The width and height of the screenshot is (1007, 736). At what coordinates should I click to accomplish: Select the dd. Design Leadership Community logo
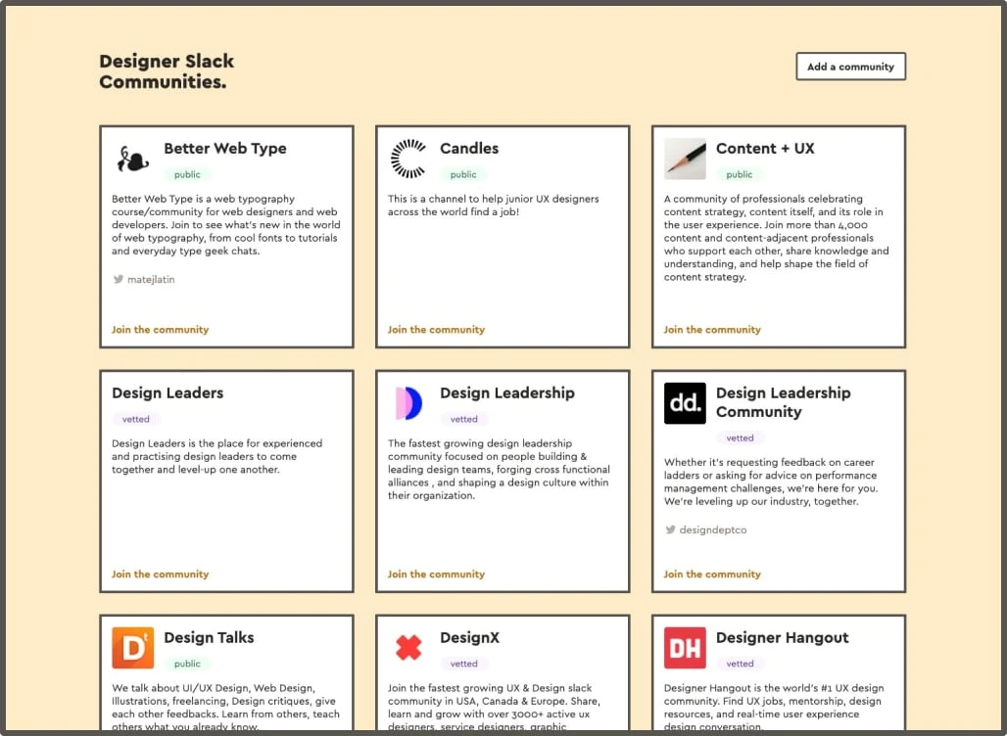coord(684,401)
